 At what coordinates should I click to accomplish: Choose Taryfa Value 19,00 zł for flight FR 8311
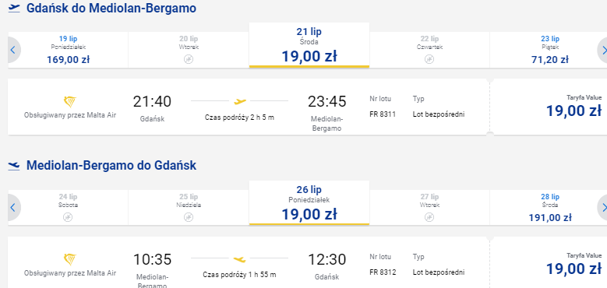(573, 107)
